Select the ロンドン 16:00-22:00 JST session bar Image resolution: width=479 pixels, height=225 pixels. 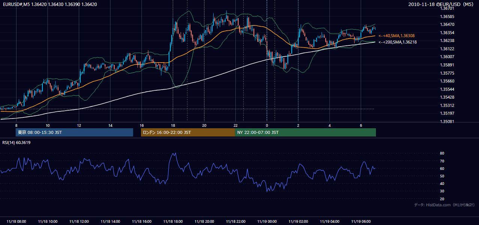click(x=188, y=132)
